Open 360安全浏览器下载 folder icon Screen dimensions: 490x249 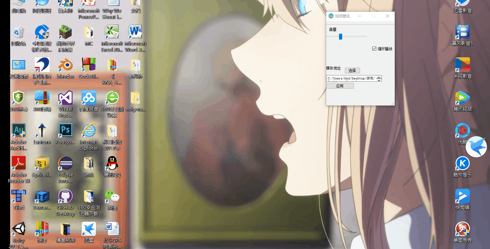pyautogui.click(x=89, y=196)
